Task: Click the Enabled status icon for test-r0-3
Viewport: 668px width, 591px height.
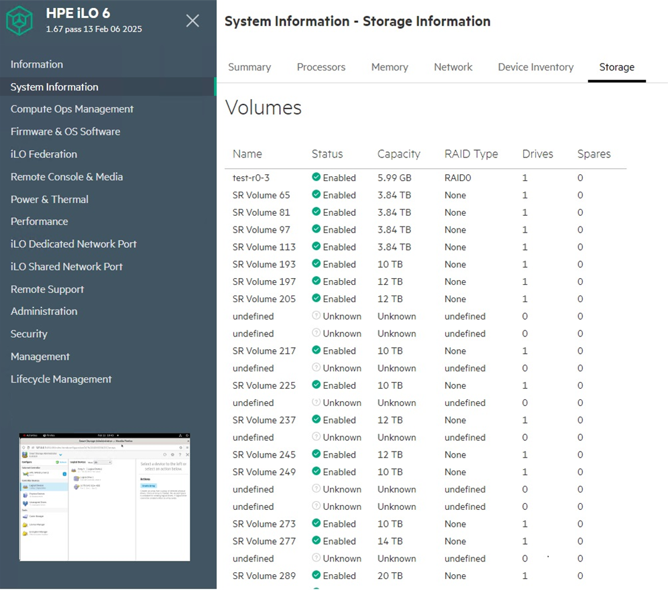Action: tap(316, 177)
